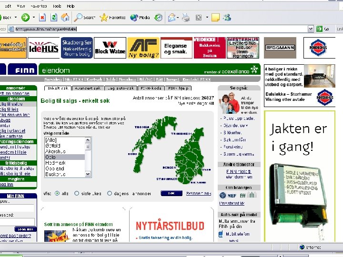
Task: Select the "alle" radio button
Action: [57, 193]
